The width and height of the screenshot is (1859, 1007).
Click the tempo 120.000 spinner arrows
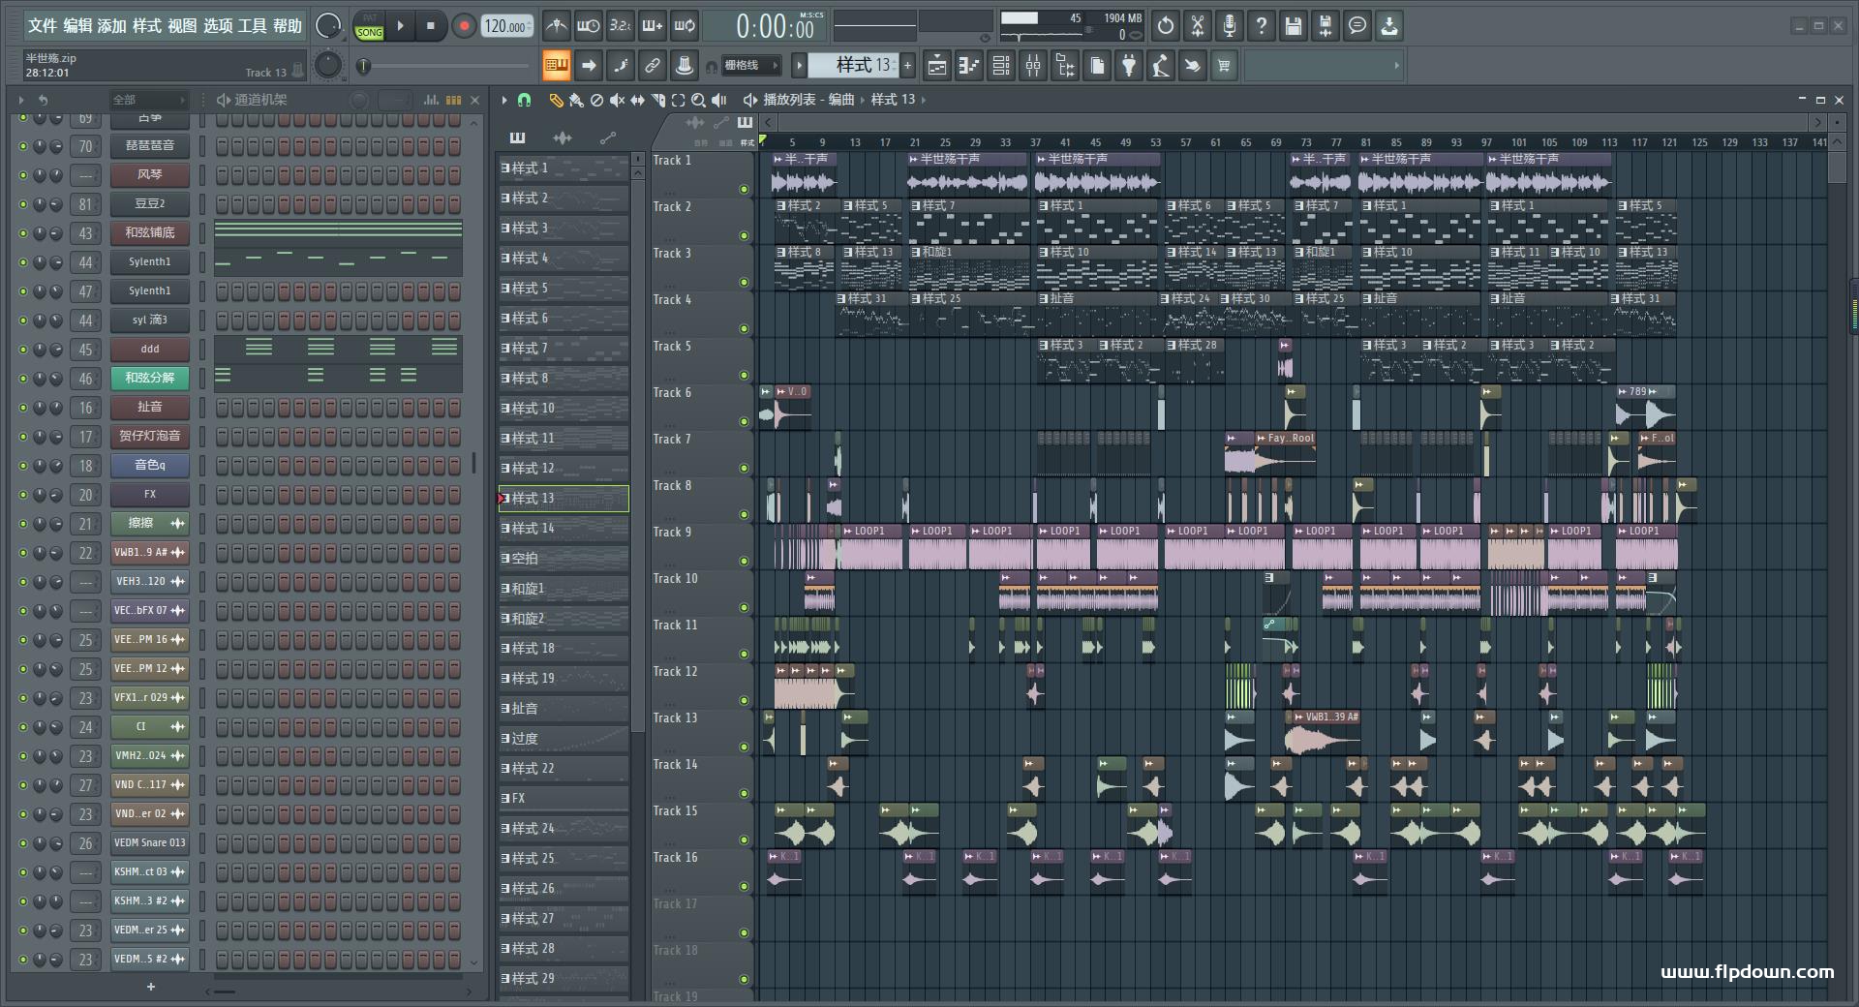[x=531, y=26]
